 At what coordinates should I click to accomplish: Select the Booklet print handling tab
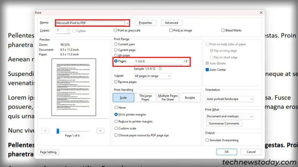(190, 98)
